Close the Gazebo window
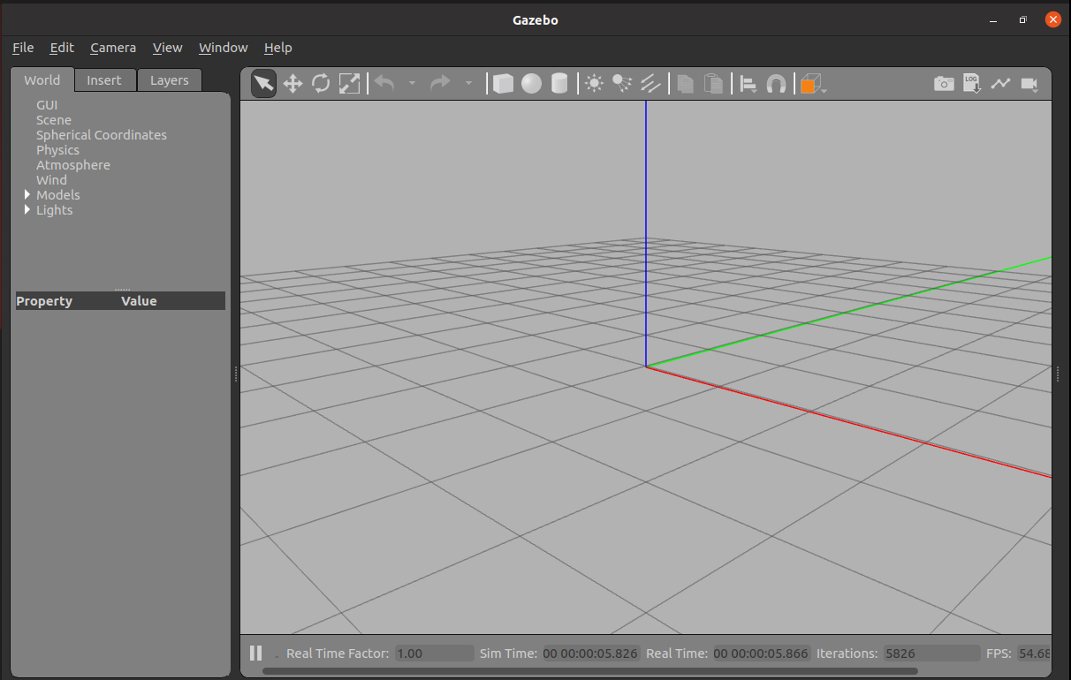The height and width of the screenshot is (680, 1071). coord(1052,19)
